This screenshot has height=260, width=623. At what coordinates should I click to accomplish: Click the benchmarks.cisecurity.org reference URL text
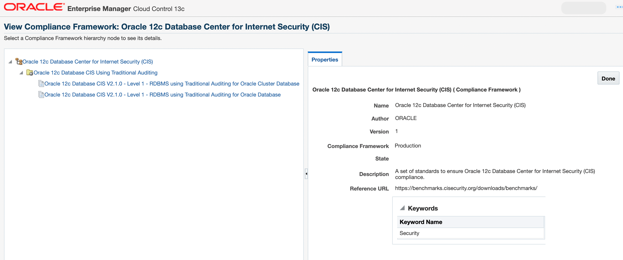(x=466, y=188)
